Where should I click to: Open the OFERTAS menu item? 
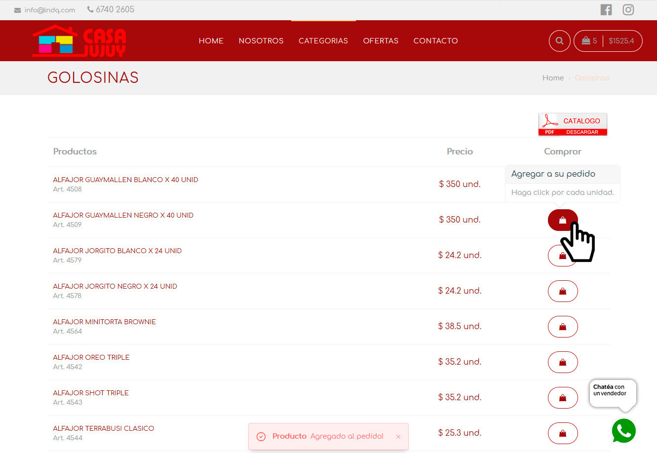381,41
